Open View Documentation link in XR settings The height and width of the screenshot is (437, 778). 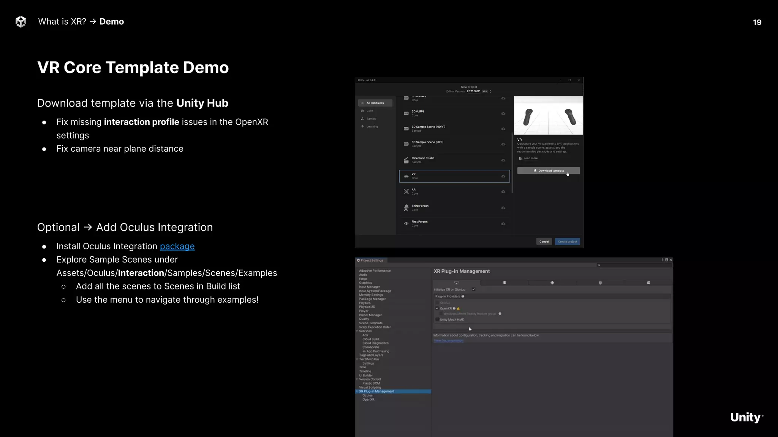[449, 341]
